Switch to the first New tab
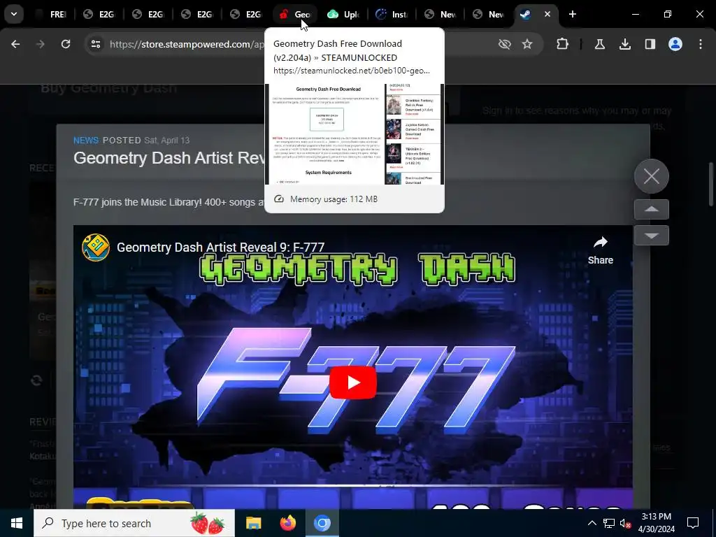 pos(441,15)
